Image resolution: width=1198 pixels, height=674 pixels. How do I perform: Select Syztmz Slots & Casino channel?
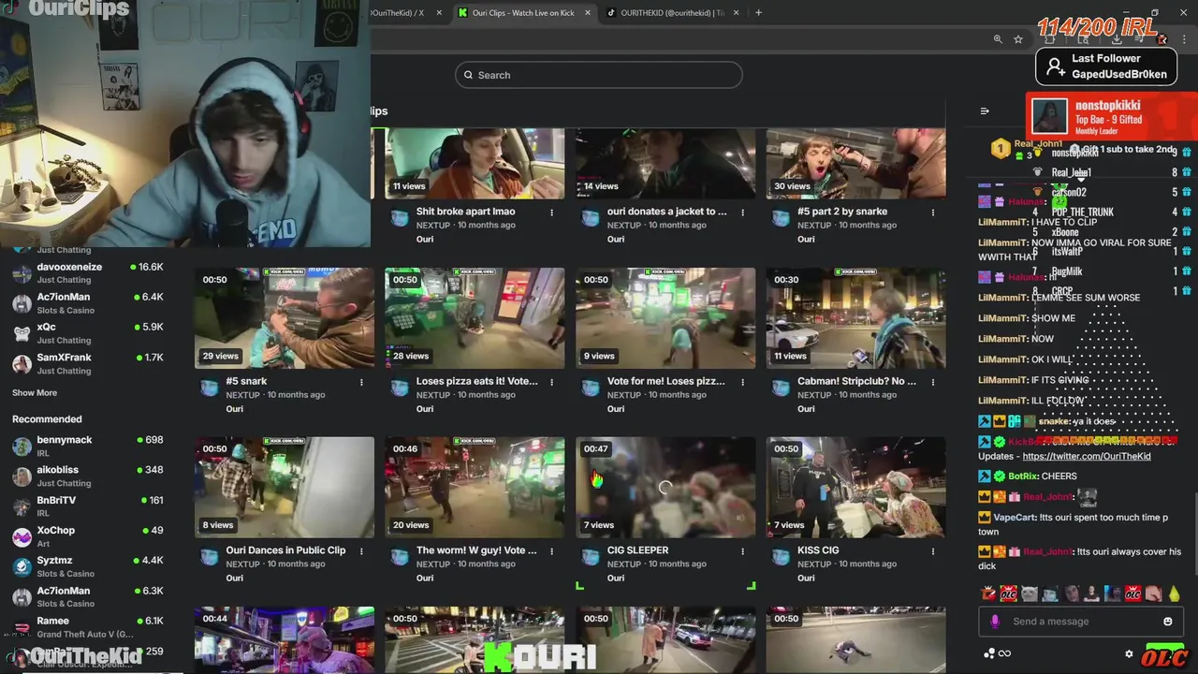point(90,566)
